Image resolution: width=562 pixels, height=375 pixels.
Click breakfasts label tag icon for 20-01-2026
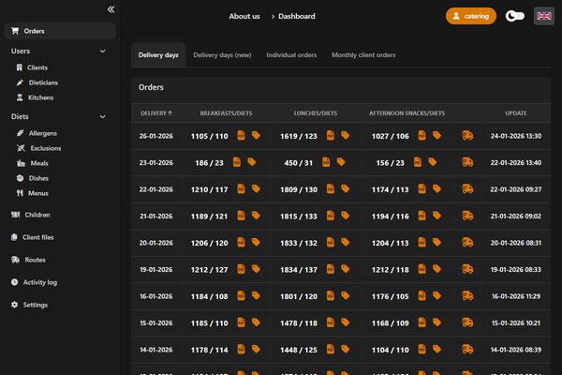click(x=253, y=243)
